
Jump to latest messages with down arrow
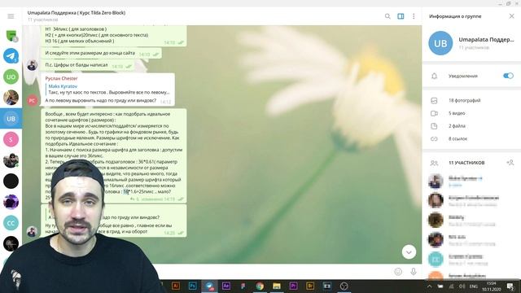pos(409,252)
